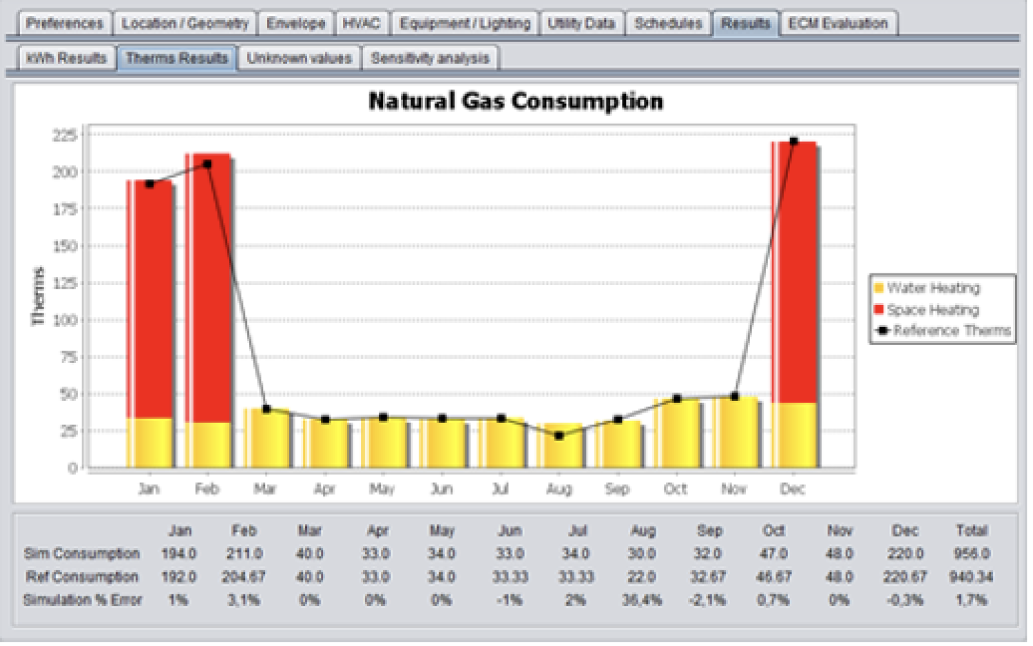Open the Unknown values sub-tab

point(299,58)
